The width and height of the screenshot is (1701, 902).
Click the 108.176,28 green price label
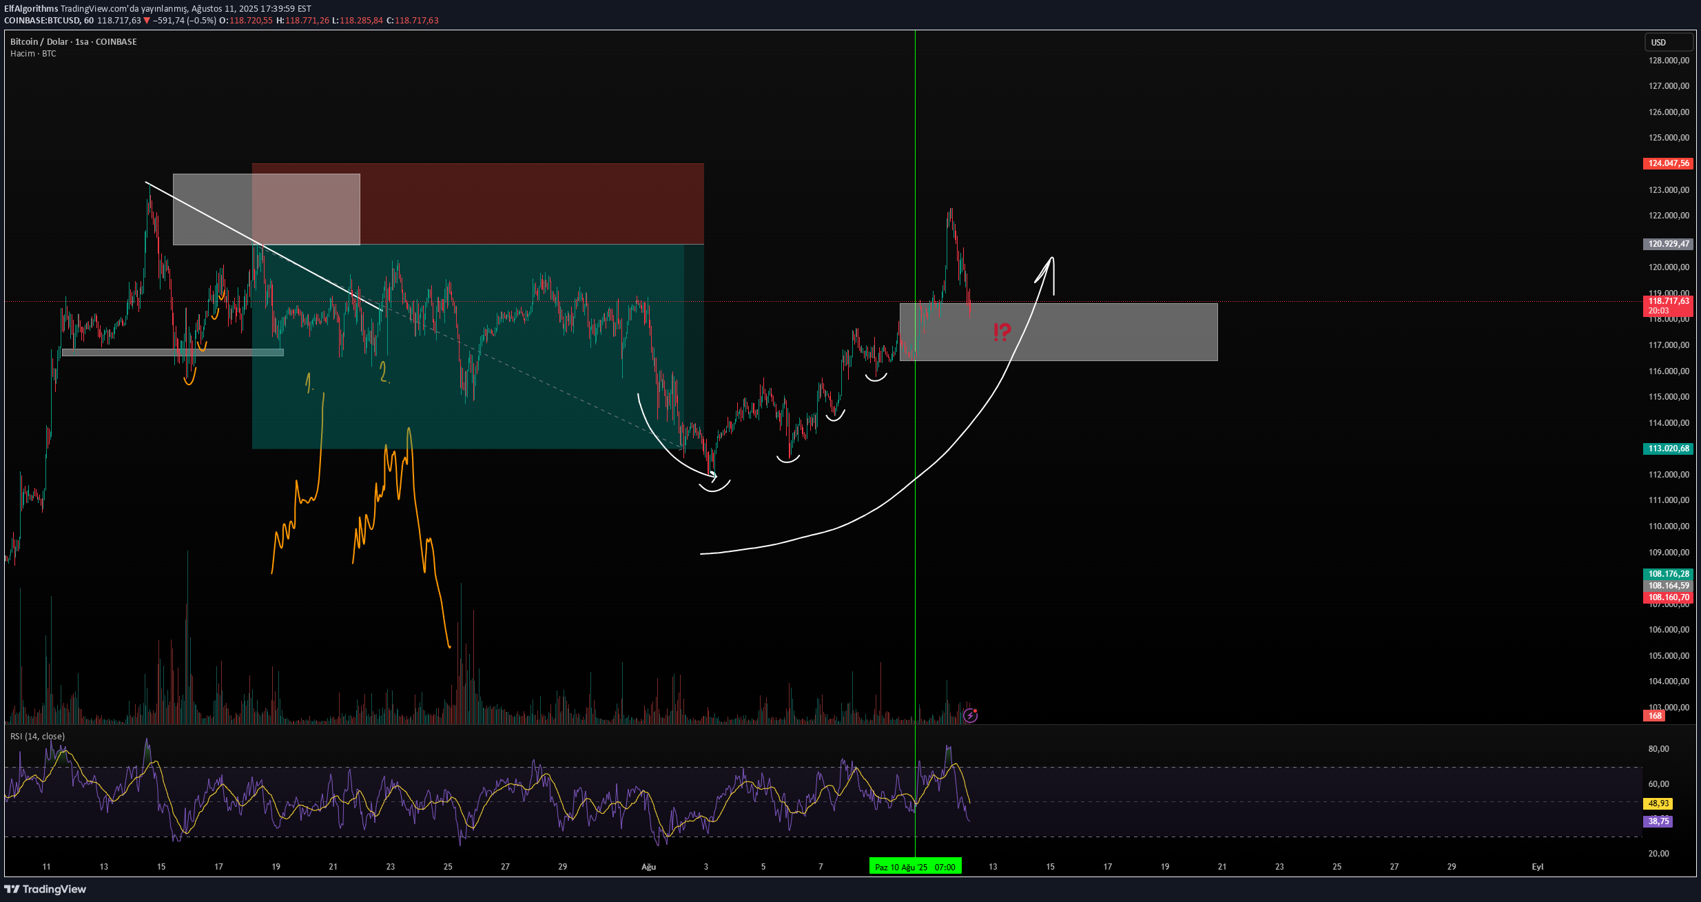coord(1668,574)
